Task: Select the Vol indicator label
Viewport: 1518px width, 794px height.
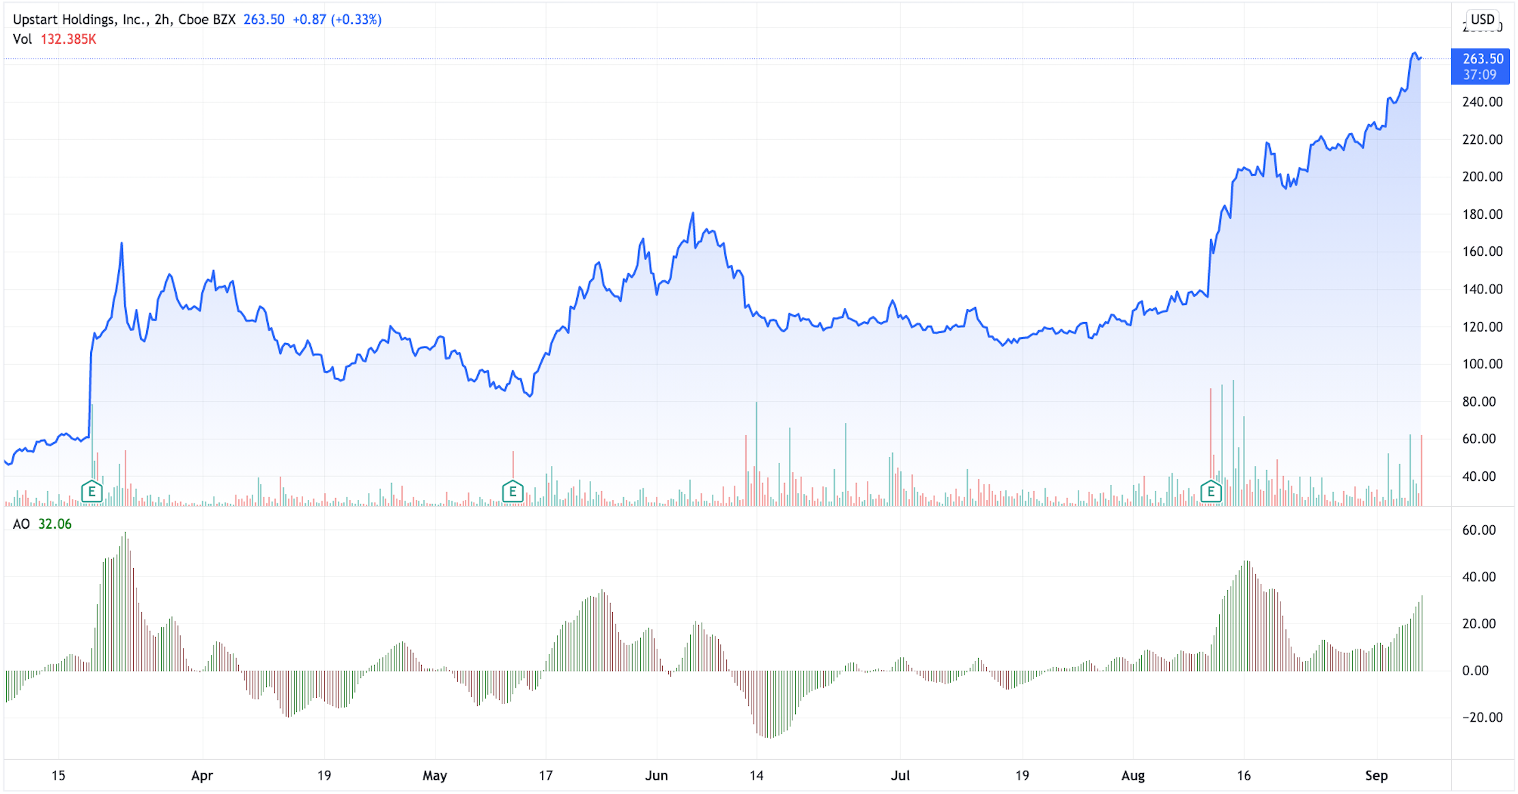Action: click(x=22, y=40)
